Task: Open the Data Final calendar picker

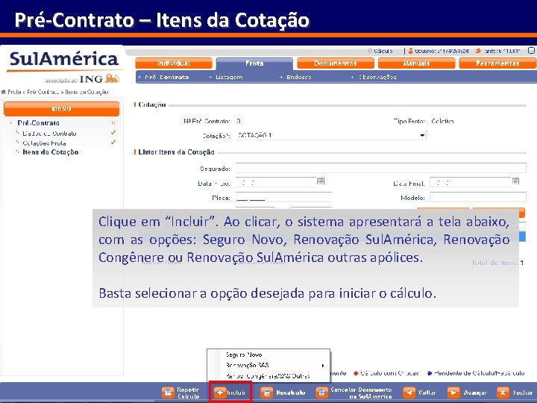Action: 515,181
